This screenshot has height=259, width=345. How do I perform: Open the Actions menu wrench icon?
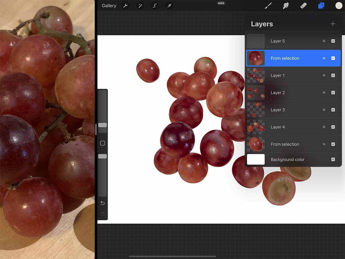(x=125, y=5)
